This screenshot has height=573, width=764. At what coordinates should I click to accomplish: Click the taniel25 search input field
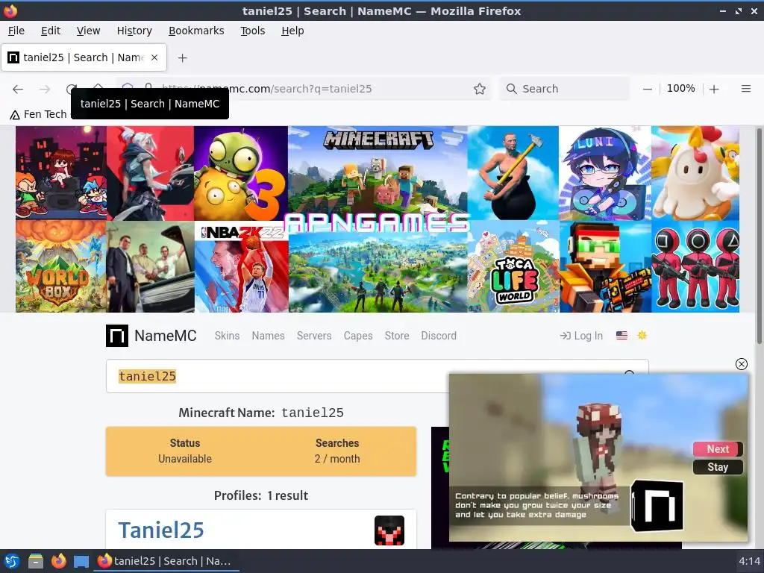278,376
